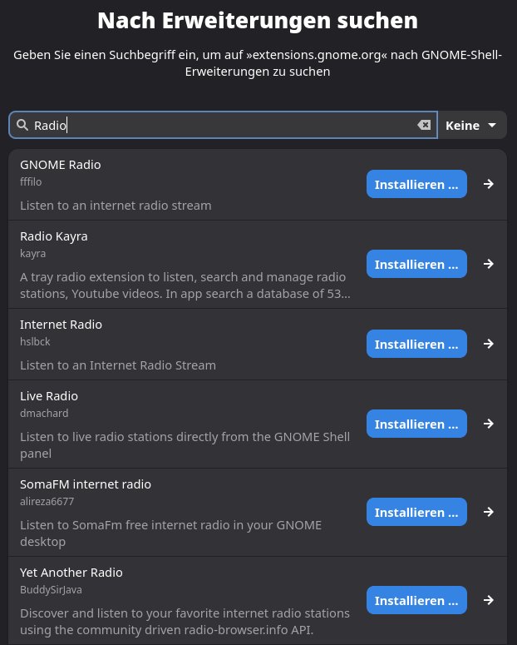Install the Radio Kayra extension

click(x=416, y=264)
